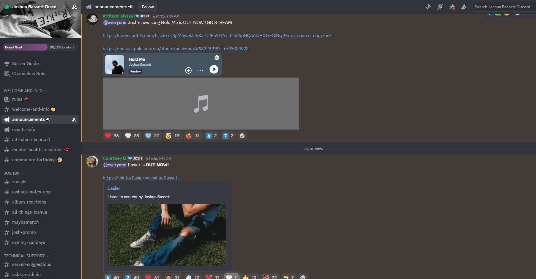The height and width of the screenshot is (279, 536).
Task: Click the Channels & Roles list icon
Action: pyautogui.click(x=7, y=74)
